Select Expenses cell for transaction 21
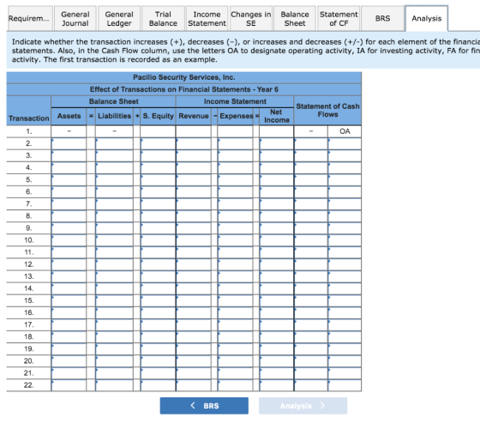The image size is (480, 448). pyautogui.click(x=236, y=373)
